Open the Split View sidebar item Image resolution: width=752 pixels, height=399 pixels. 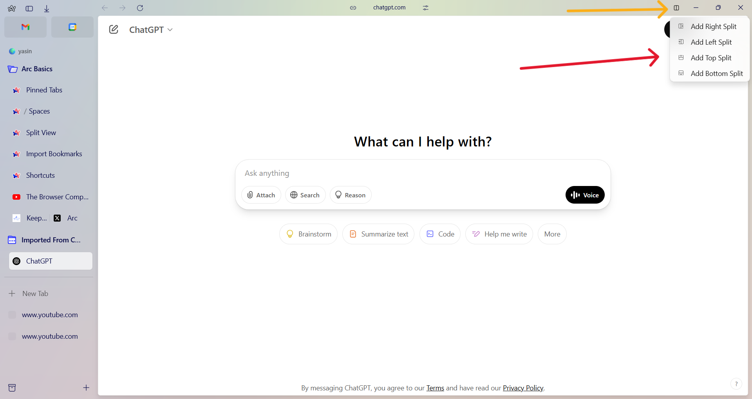tap(51, 133)
